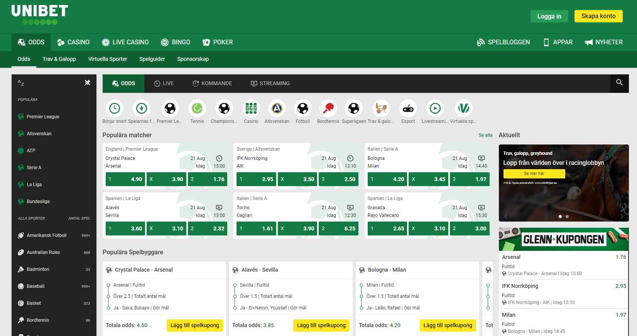The image size is (637, 336).
Task: Open the Spelguider submenu link
Action: [152, 59]
